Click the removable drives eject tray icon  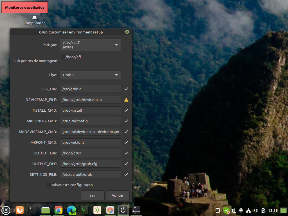(x=217, y=210)
